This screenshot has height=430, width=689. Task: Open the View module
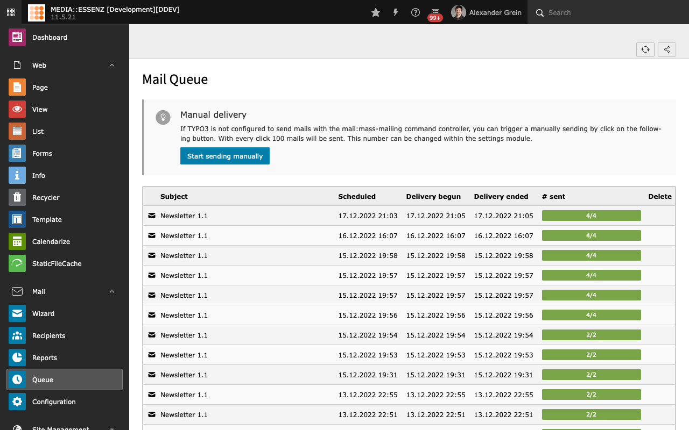click(65, 109)
